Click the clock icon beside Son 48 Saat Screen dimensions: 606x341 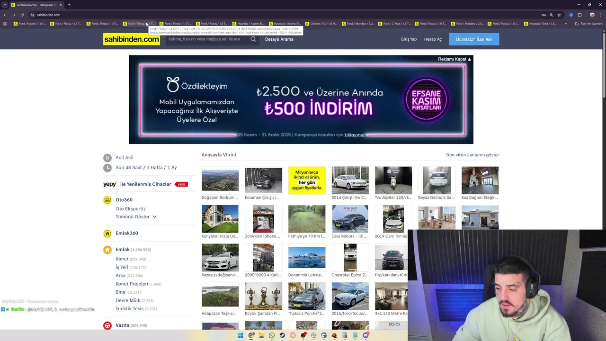tap(107, 168)
